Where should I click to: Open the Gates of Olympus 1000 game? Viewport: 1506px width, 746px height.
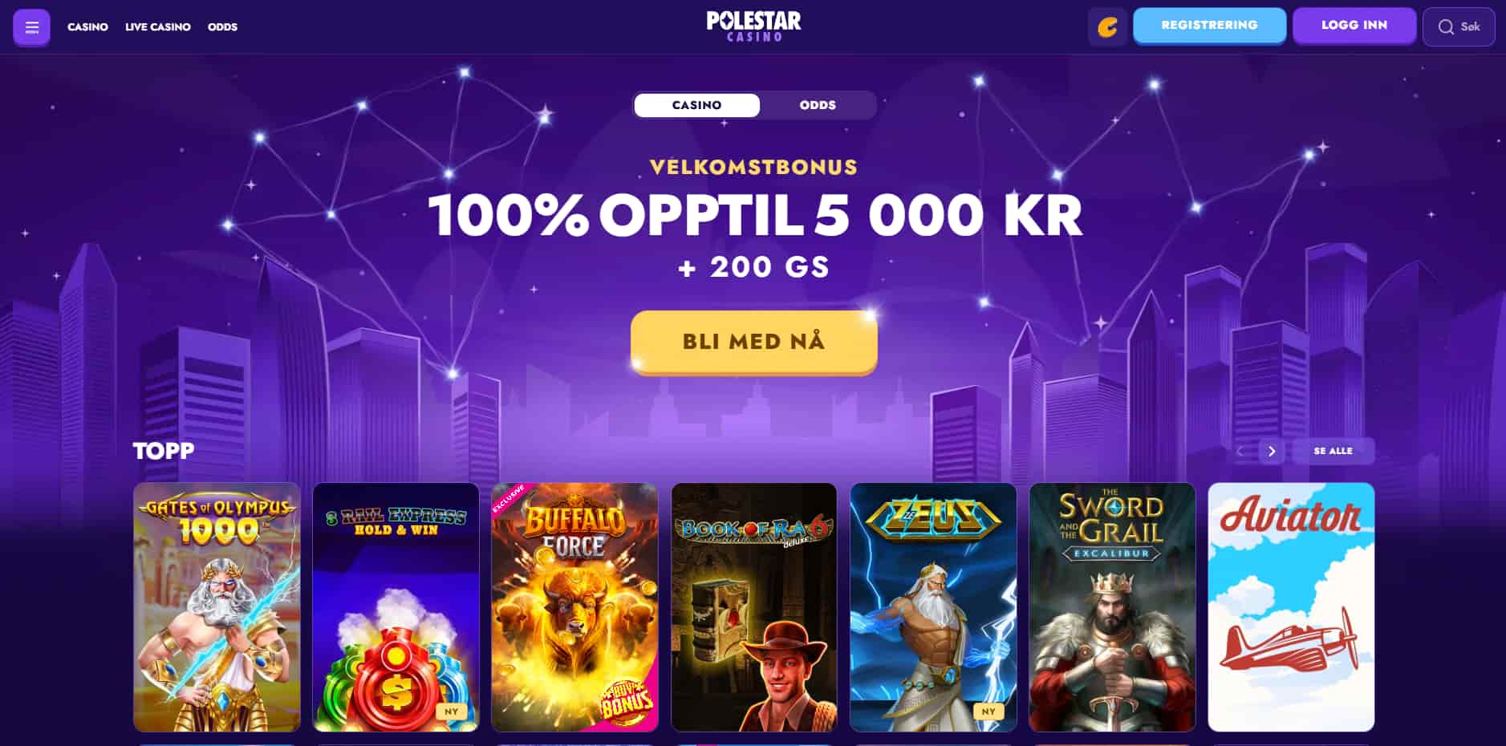[217, 607]
